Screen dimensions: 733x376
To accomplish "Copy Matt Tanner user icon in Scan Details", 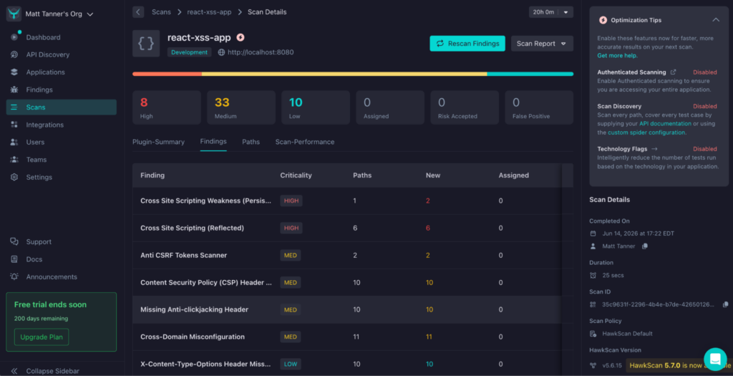I will click(645, 246).
